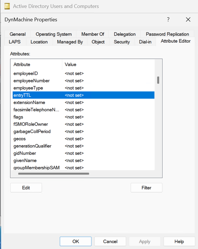This screenshot has width=198, height=249.
Task: Edit the selected entryTTL attribute
Action: (26, 188)
